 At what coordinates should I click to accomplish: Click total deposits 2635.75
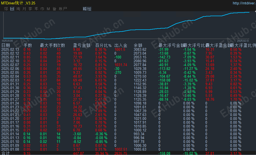click(121, 153)
